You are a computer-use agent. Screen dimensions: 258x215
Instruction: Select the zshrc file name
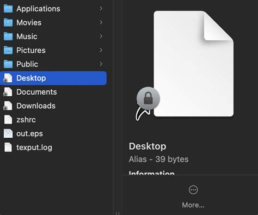pos(26,120)
